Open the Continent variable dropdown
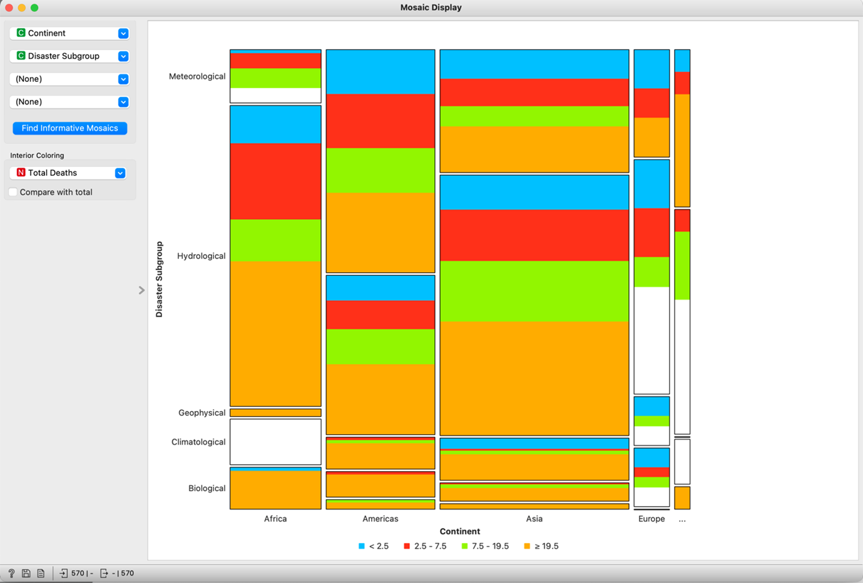 click(x=123, y=33)
